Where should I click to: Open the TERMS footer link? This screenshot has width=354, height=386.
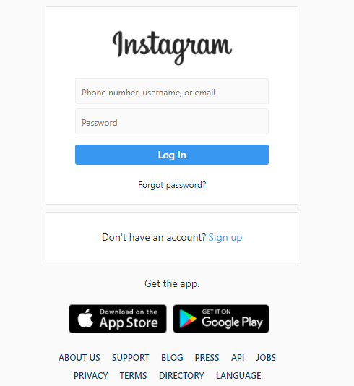[134, 376]
